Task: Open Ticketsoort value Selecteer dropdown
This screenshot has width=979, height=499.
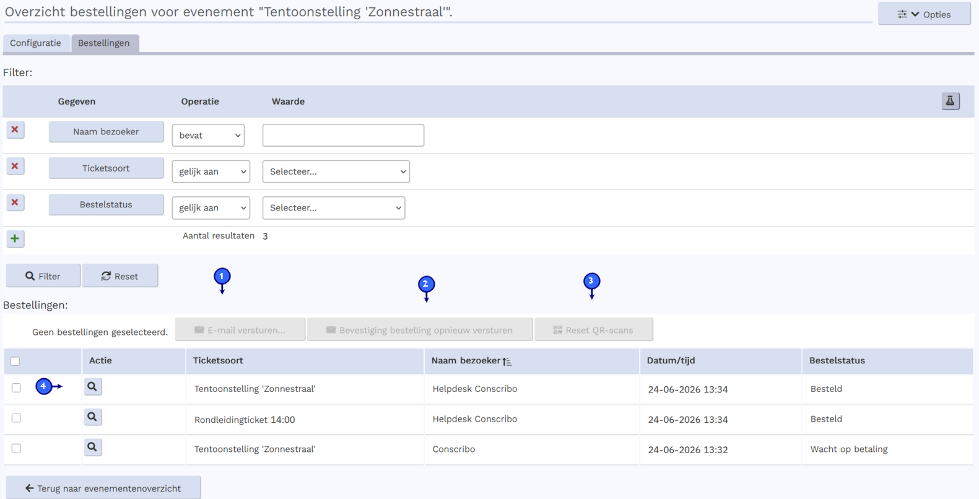Action: [x=336, y=171]
